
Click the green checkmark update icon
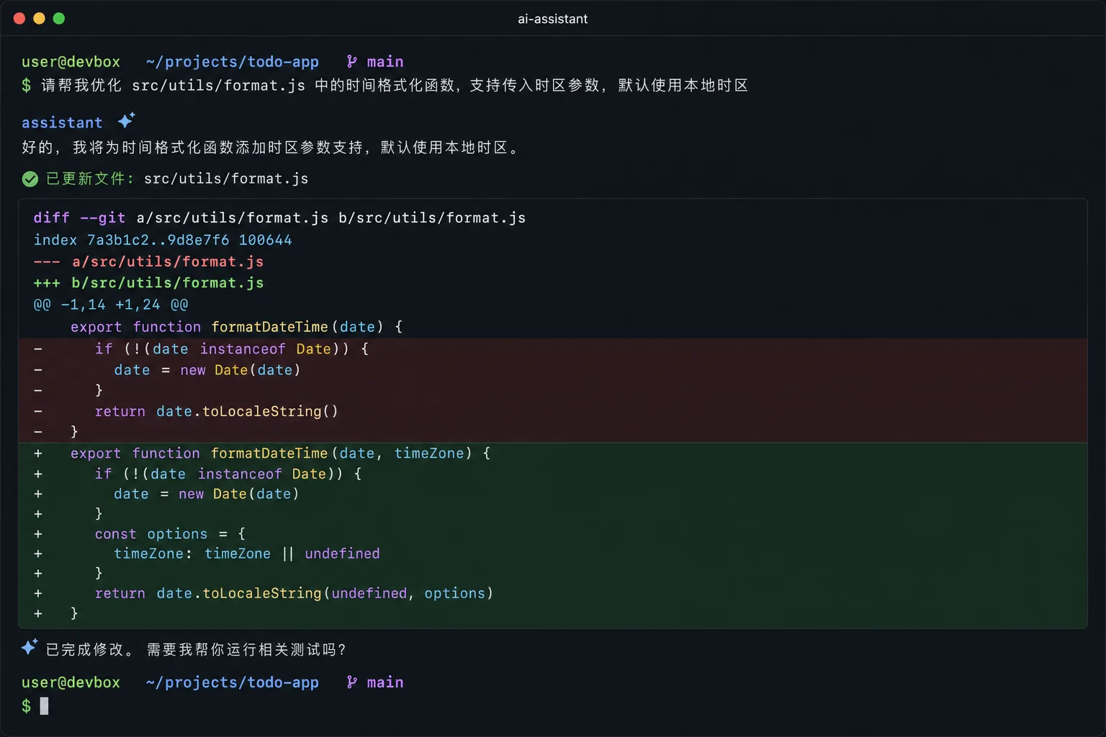(30, 178)
